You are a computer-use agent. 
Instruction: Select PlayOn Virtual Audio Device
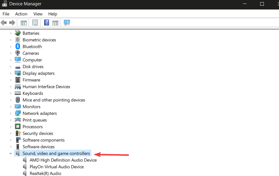pyautogui.click(x=57, y=167)
